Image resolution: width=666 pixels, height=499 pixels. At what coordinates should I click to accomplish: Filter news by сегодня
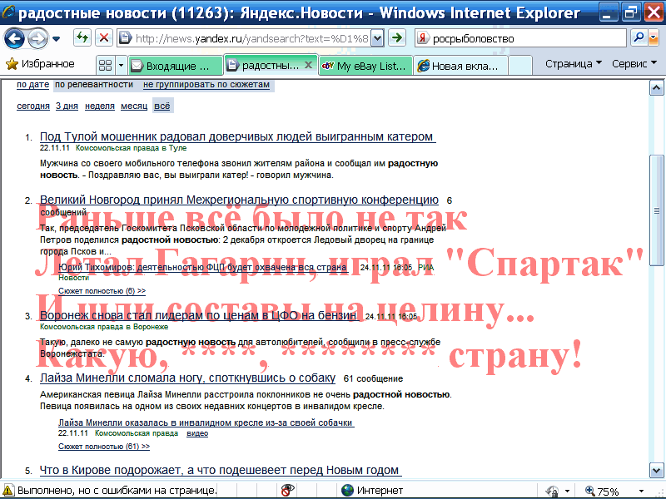(33, 106)
